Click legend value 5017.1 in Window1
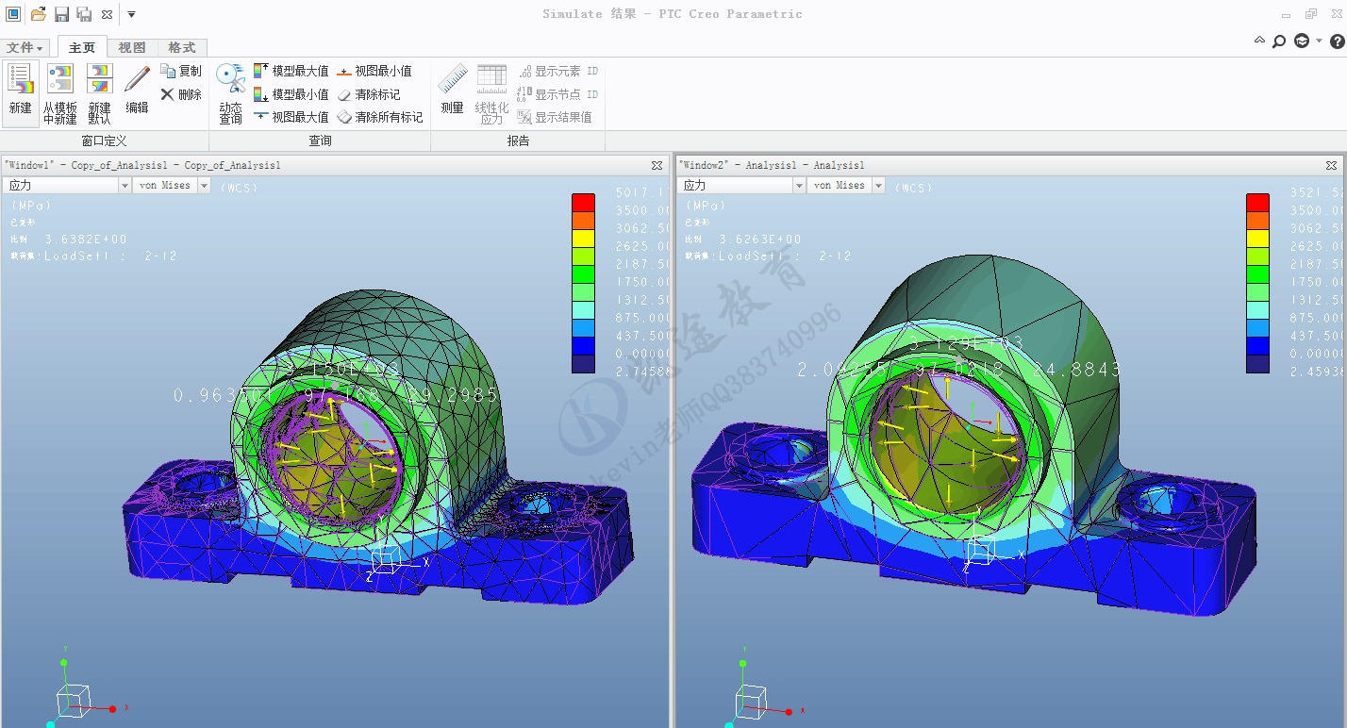 [641, 193]
